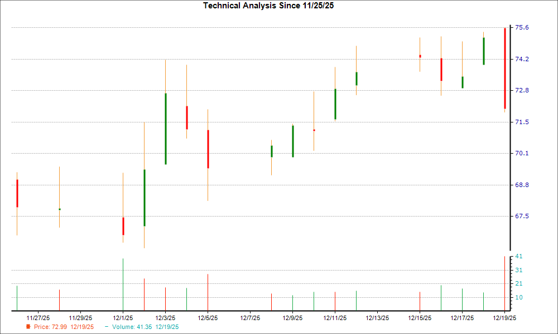Screen dimensions: 558x334
Task: Select the long green candlestick on 12/3/25
Action: [x=165, y=128]
